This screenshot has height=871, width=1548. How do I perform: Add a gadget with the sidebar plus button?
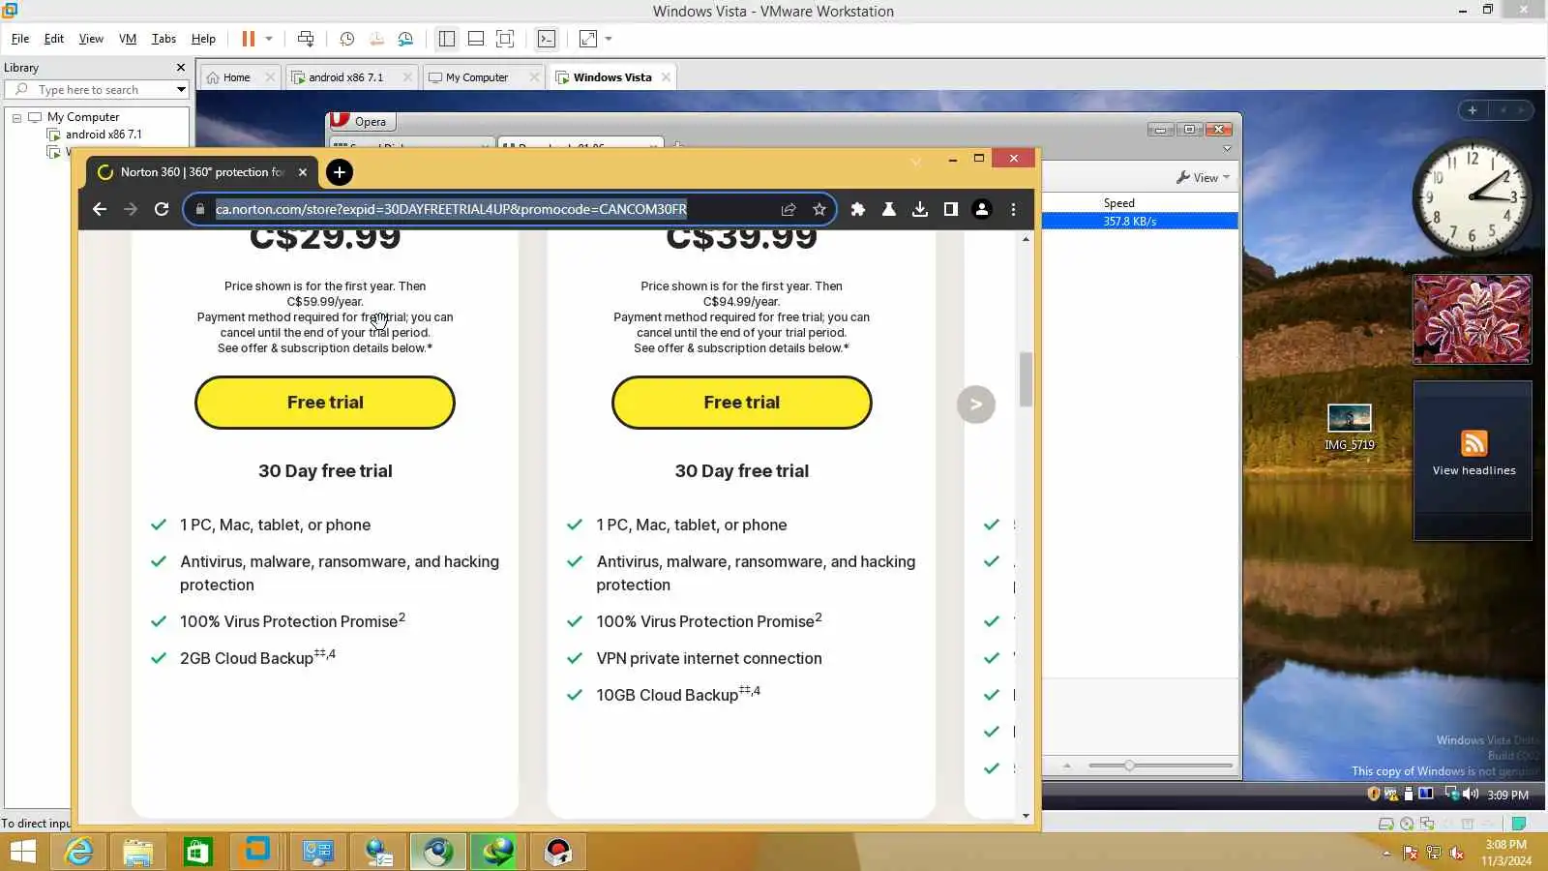point(1473,110)
